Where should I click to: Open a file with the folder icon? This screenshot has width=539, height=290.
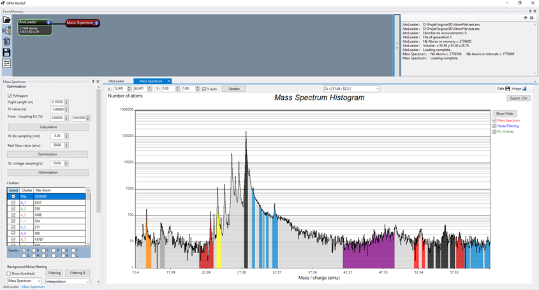[6, 20]
